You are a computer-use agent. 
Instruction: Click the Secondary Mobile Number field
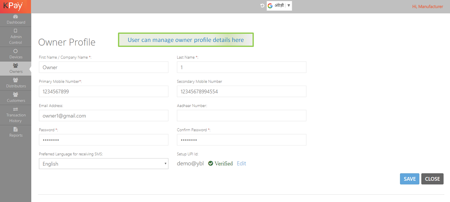pos(241,92)
